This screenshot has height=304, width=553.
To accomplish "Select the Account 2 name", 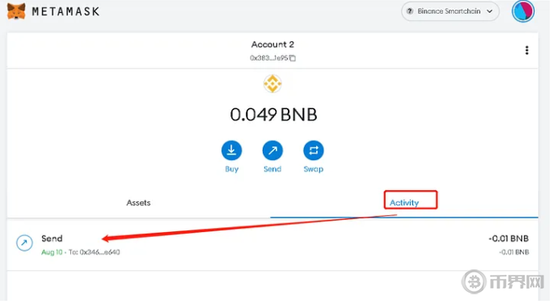I will click(x=272, y=44).
